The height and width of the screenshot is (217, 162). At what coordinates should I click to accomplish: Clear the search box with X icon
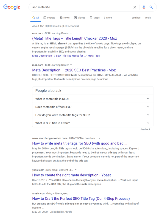coord(135,7)
